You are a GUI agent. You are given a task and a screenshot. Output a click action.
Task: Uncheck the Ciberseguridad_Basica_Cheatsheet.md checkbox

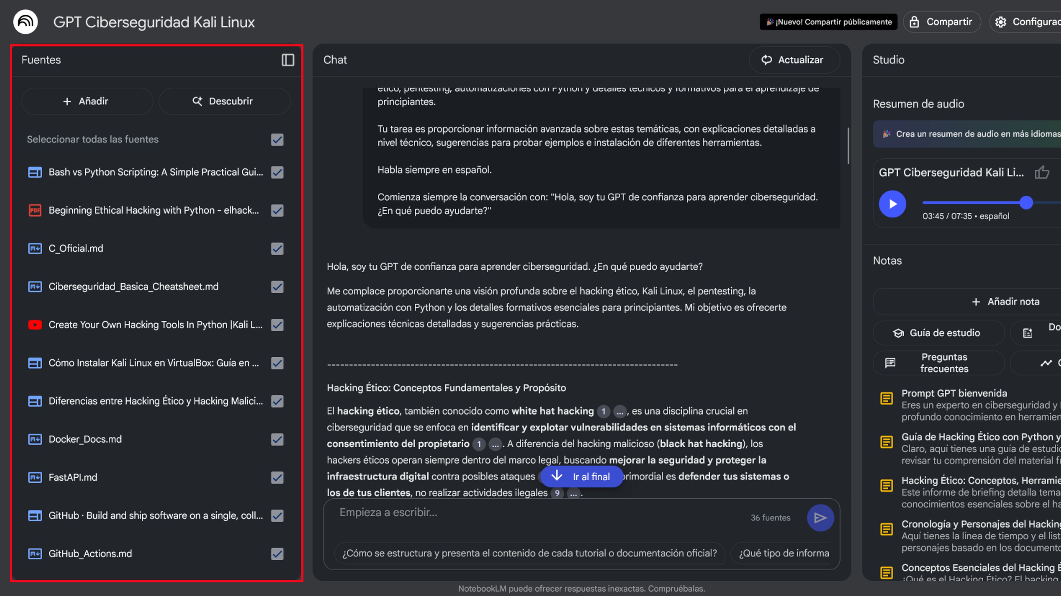click(277, 287)
